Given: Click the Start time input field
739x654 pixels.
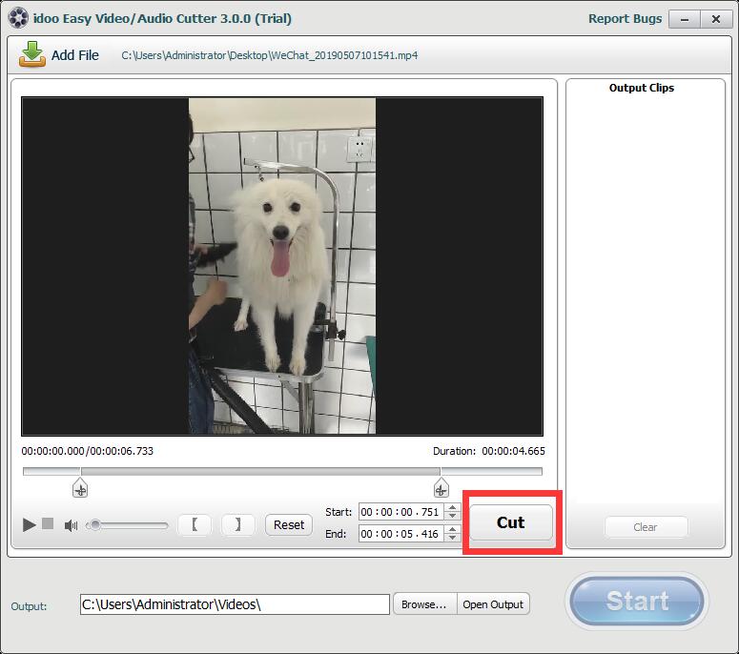Looking at the screenshot, I should 400,512.
